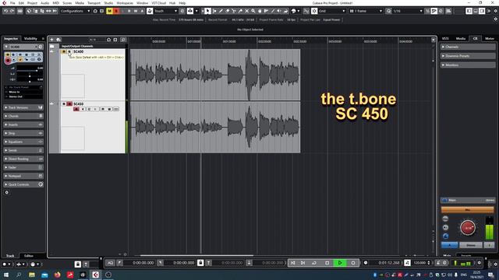Click the Windows Start button
The image size is (499, 280).
click(x=5, y=275)
